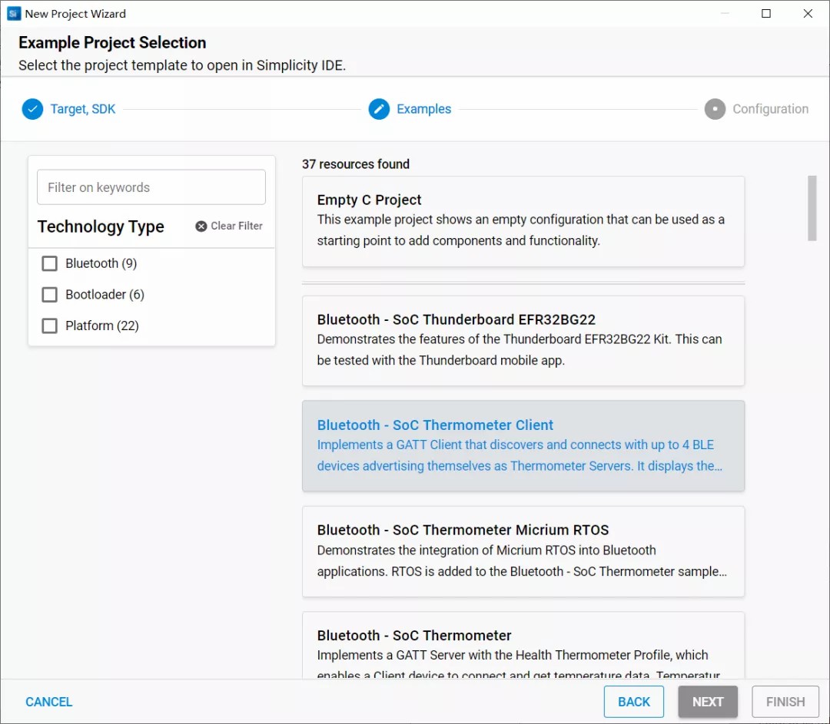Click the Clear Filter link
The image size is (830, 724).
pyautogui.click(x=229, y=226)
